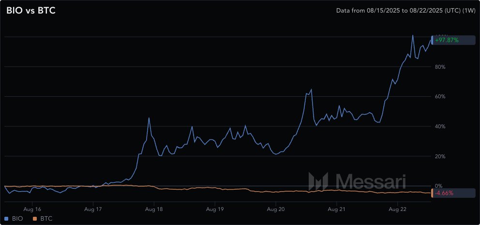Click the date range text in header
The image size is (480, 225).
(x=405, y=11)
